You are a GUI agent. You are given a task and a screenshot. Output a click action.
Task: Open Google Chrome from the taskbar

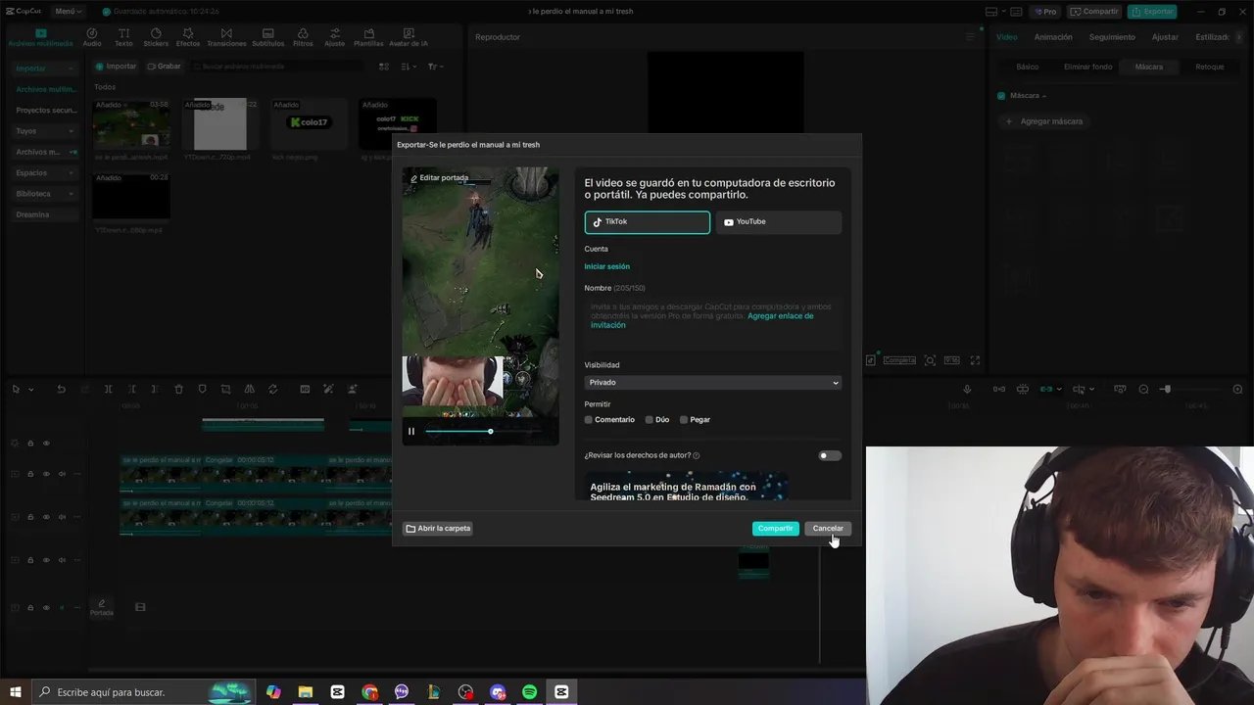tap(369, 692)
